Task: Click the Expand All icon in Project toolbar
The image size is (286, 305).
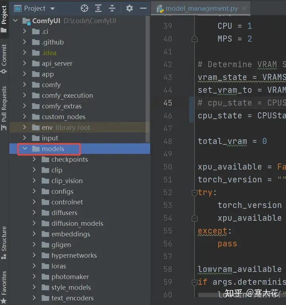Action: 98,8
